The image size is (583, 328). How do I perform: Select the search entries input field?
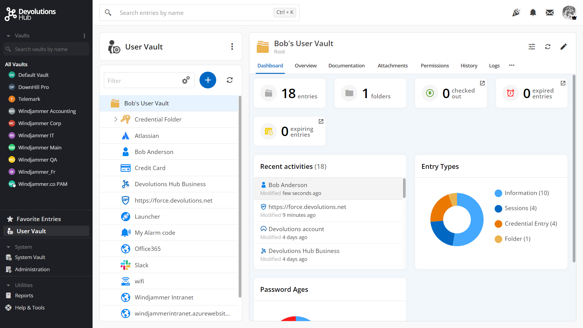196,12
